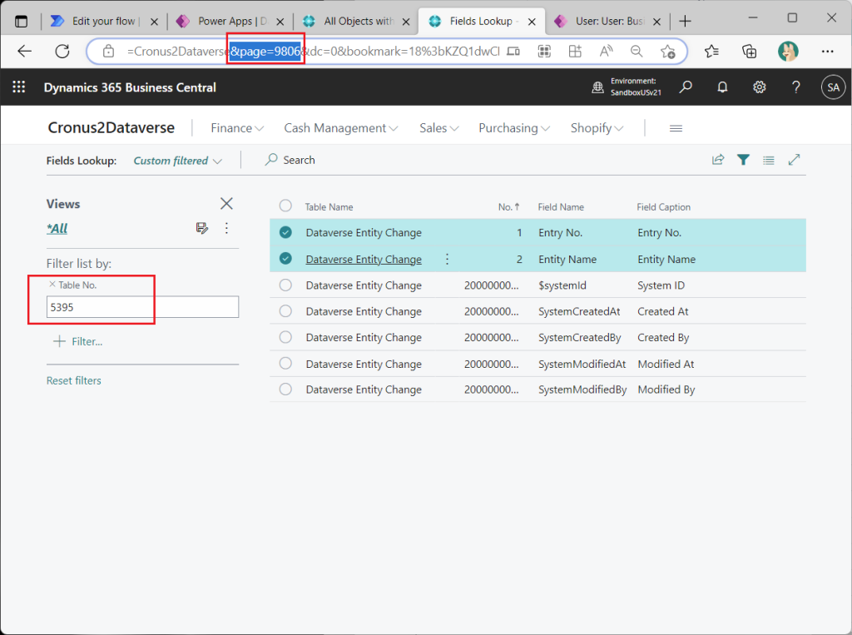Open Business Central settings gear
This screenshot has width=852, height=635.
[759, 87]
